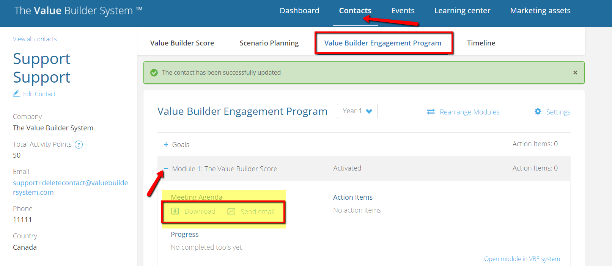The height and width of the screenshot is (266, 612).
Task: Click the Action Items heading
Action: [x=353, y=197]
